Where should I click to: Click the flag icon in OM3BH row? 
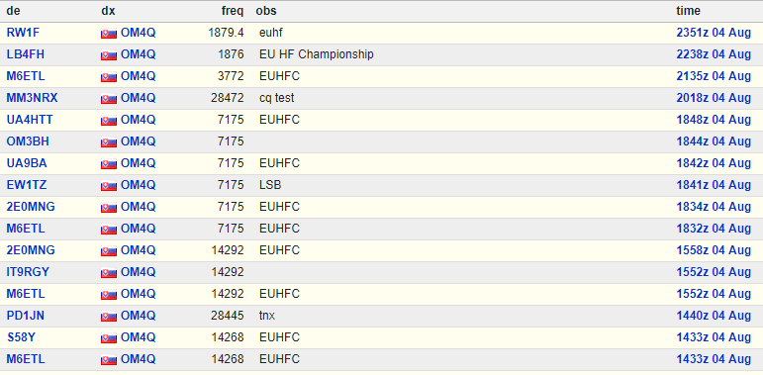(109, 142)
